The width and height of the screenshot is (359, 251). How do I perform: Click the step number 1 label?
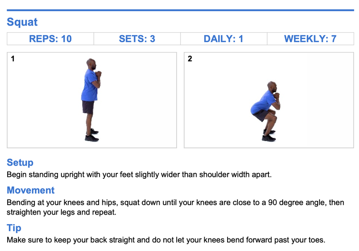pyautogui.click(x=13, y=59)
